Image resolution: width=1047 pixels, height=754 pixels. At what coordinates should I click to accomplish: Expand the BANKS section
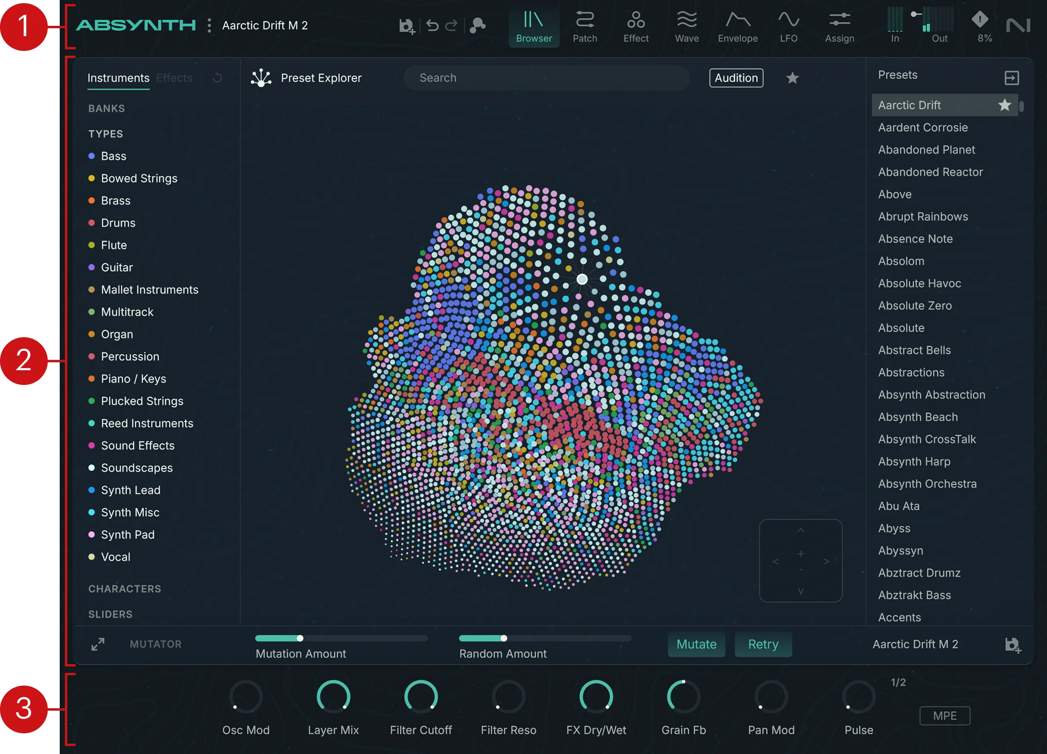107,109
